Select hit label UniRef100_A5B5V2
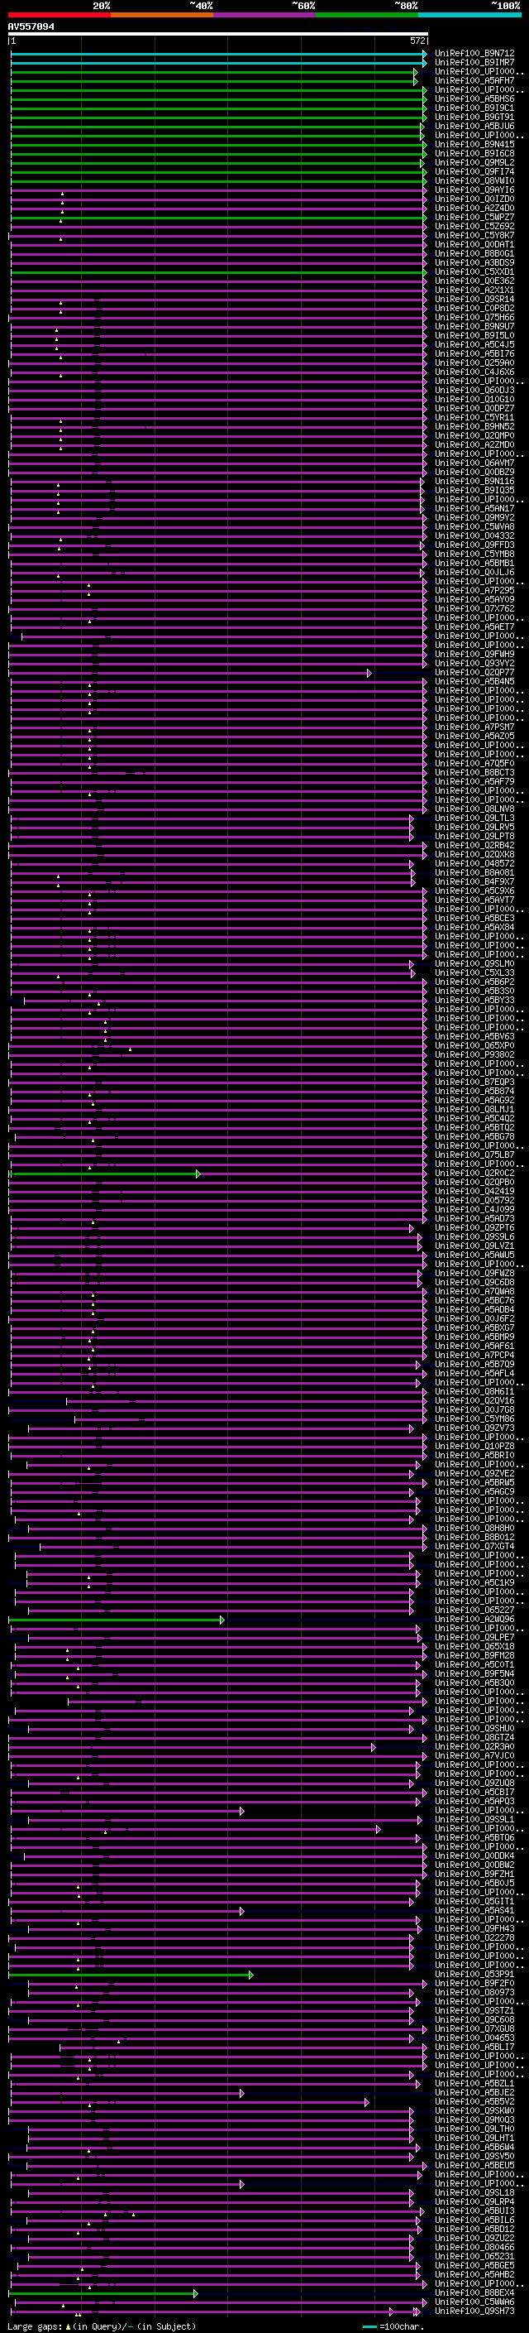529x2333 pixels. pos(474,2101)
